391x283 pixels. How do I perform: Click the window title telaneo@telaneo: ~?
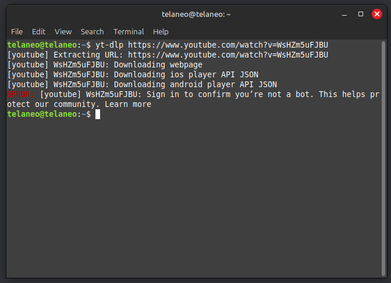click(195, 13)
